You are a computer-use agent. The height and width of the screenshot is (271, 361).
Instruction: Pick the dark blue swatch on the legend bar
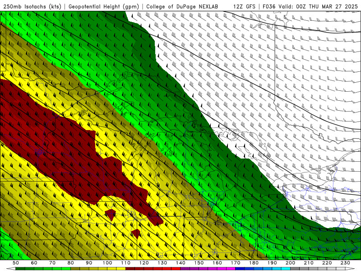pos(240,269)
